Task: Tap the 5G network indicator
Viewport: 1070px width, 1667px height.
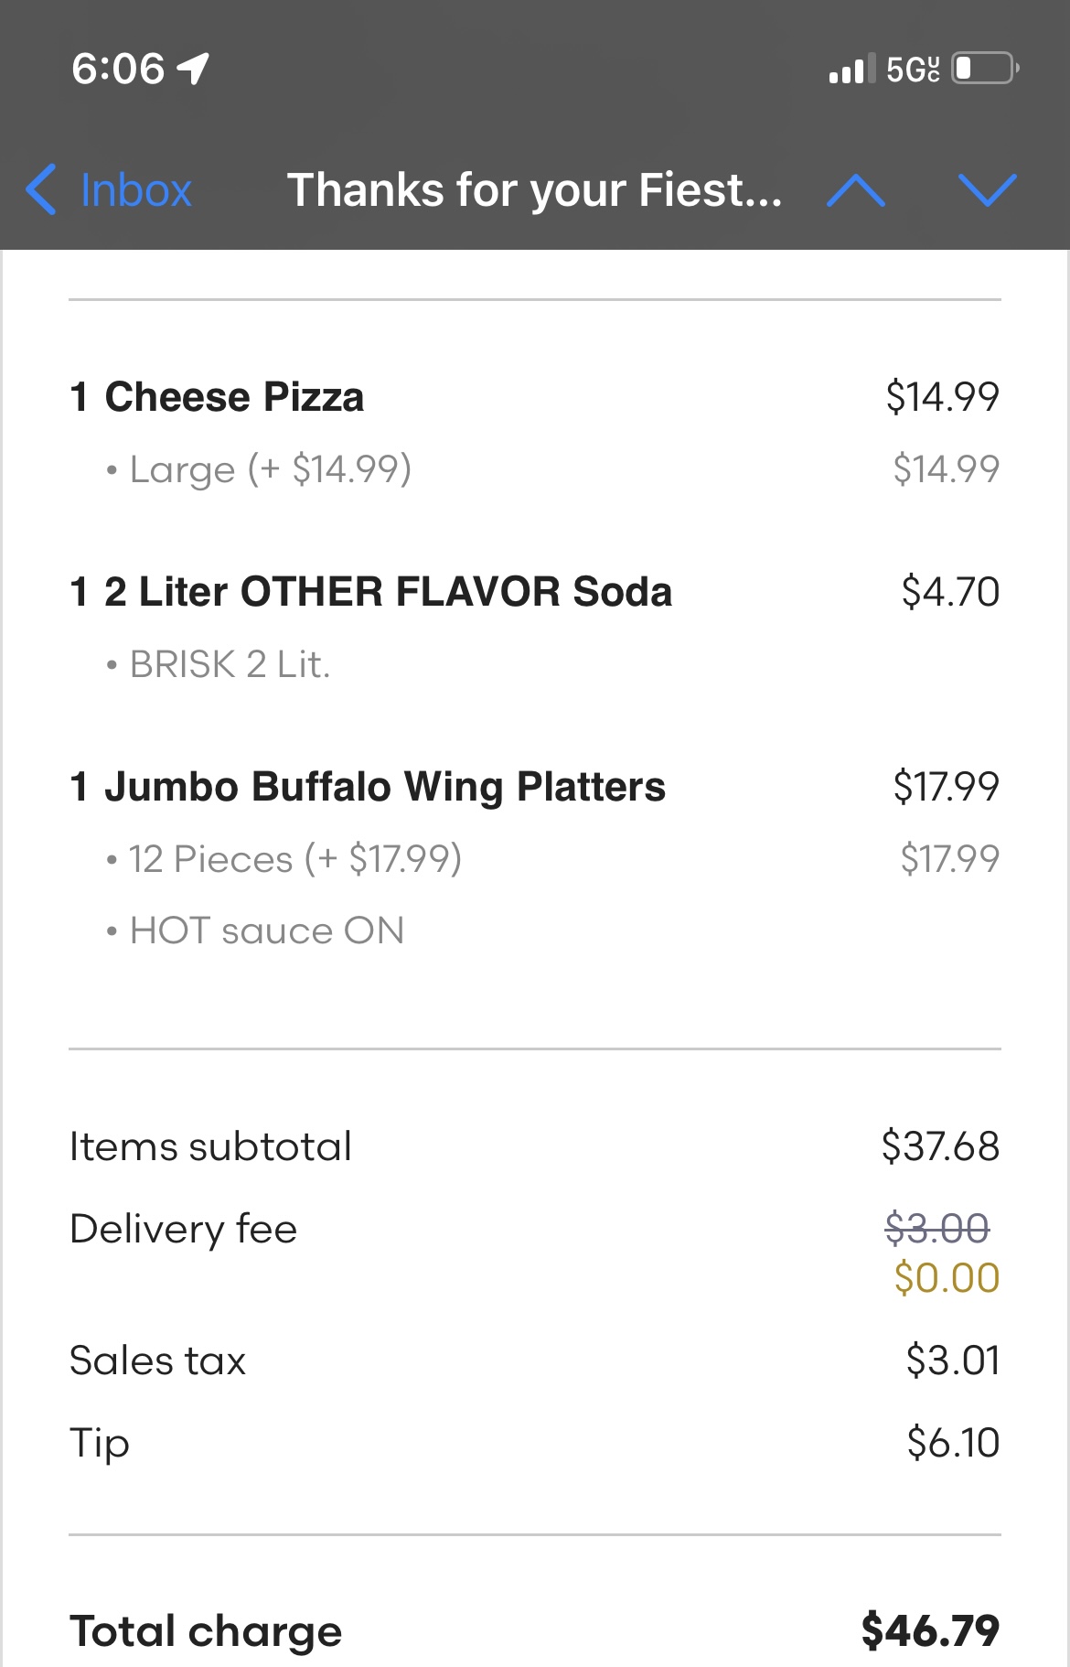Action: pyautogui.click(x=913, y=69)
